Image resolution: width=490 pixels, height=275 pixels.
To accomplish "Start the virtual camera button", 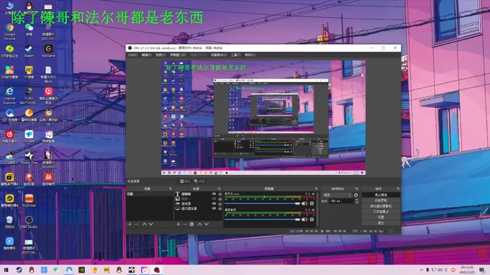I will [x=380, y=206].
